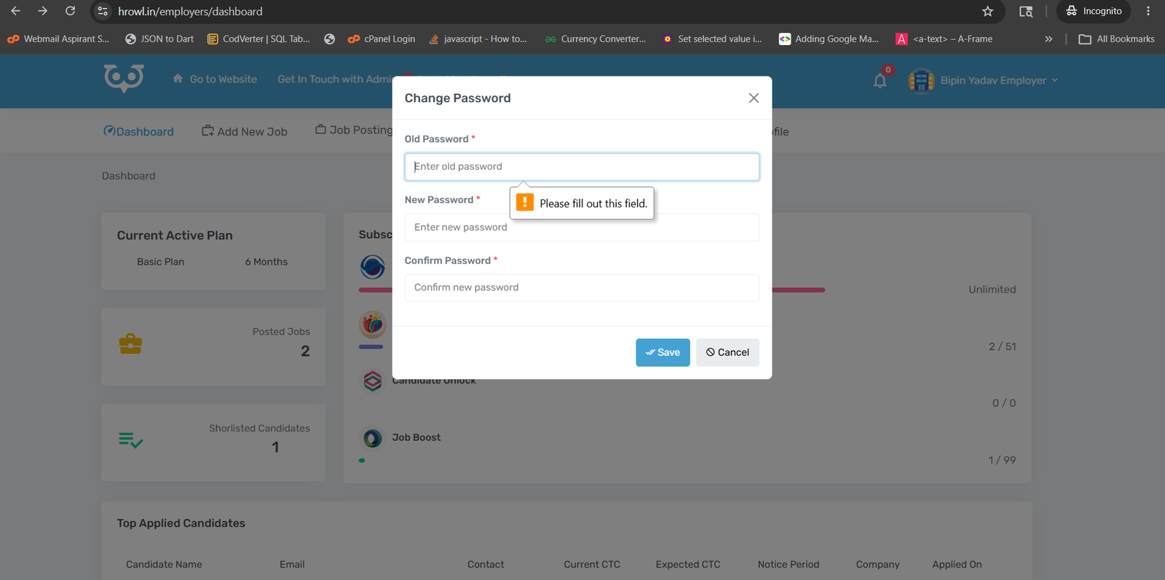Open the cPanel Login bookmark
Image resolution: width=1165 pixels, height=580 pixels.
pyautogui.click(x=382, y=39)
